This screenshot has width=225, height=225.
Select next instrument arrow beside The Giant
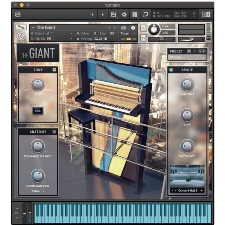pos(115,28)
